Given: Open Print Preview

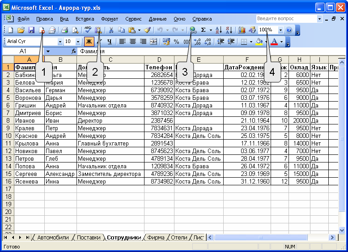Looking at the screenshot, I should 75,30.
